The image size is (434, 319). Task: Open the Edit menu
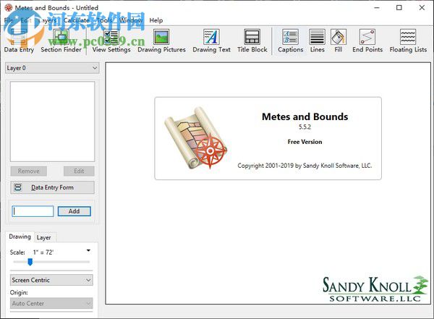pyautogui.click(x=26, y=20)
